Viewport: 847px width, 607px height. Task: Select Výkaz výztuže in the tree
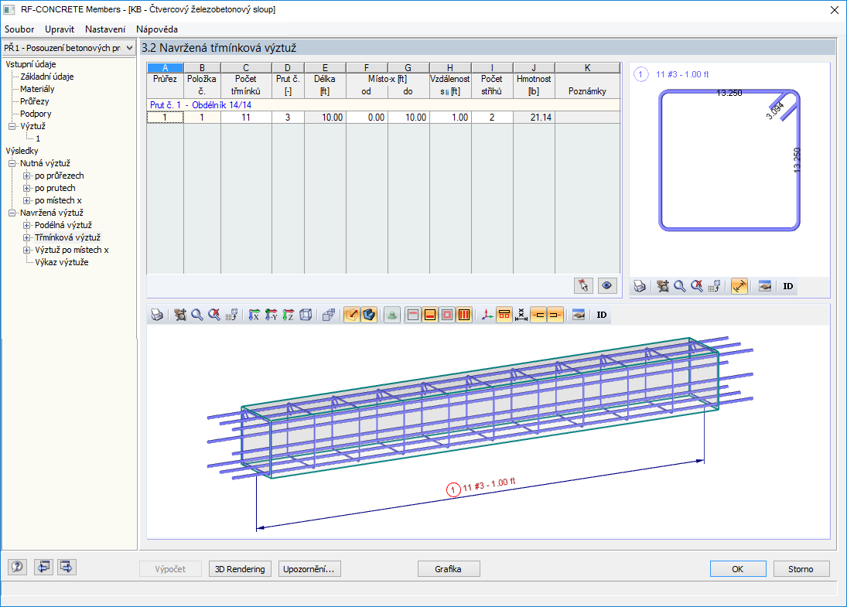[x=62, y=262]
